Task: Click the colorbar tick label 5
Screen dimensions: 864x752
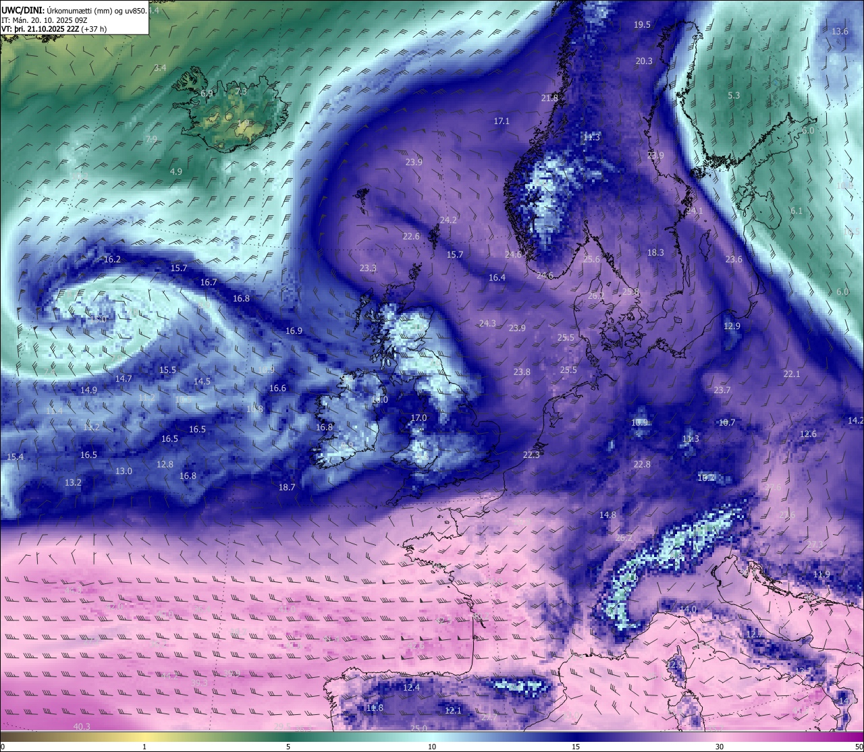Action: point(288,747)
